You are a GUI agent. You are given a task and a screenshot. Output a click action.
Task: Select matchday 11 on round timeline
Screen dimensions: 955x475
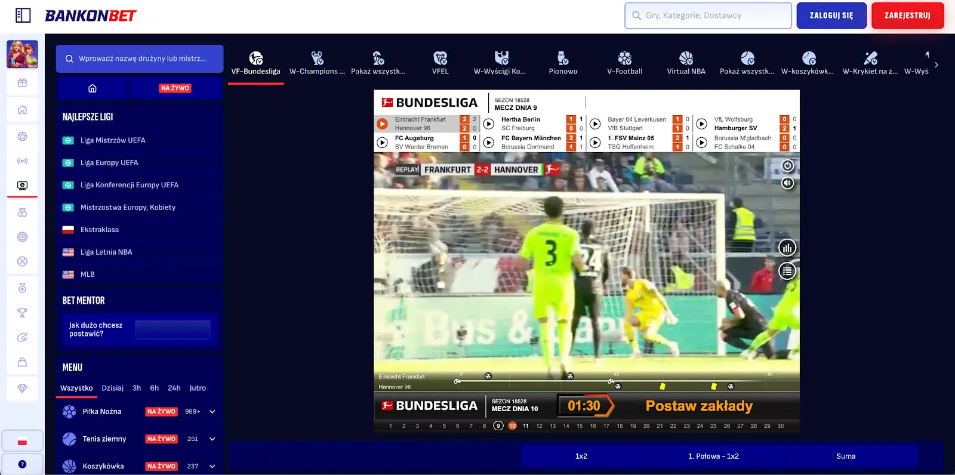coord(526,426)
